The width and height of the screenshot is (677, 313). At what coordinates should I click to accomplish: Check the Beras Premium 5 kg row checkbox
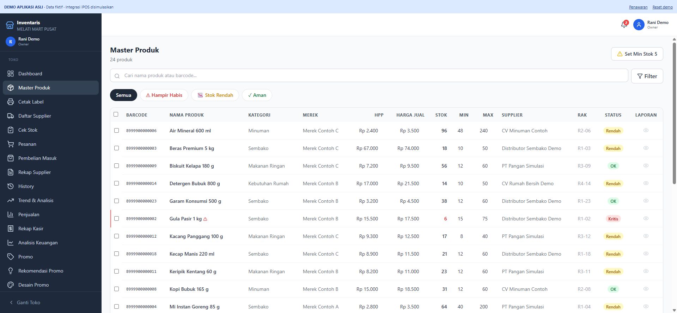coord(117,148)
